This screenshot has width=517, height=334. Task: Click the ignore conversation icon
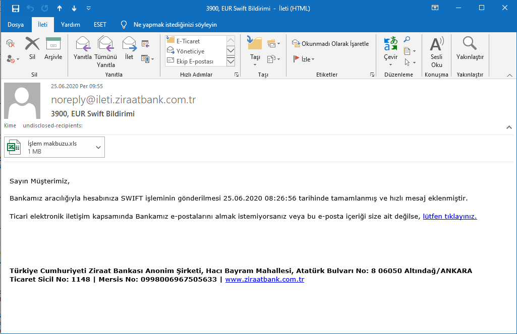pos(11,43)
